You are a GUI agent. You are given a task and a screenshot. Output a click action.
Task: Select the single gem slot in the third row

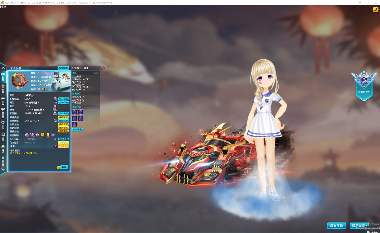(75, 124)
